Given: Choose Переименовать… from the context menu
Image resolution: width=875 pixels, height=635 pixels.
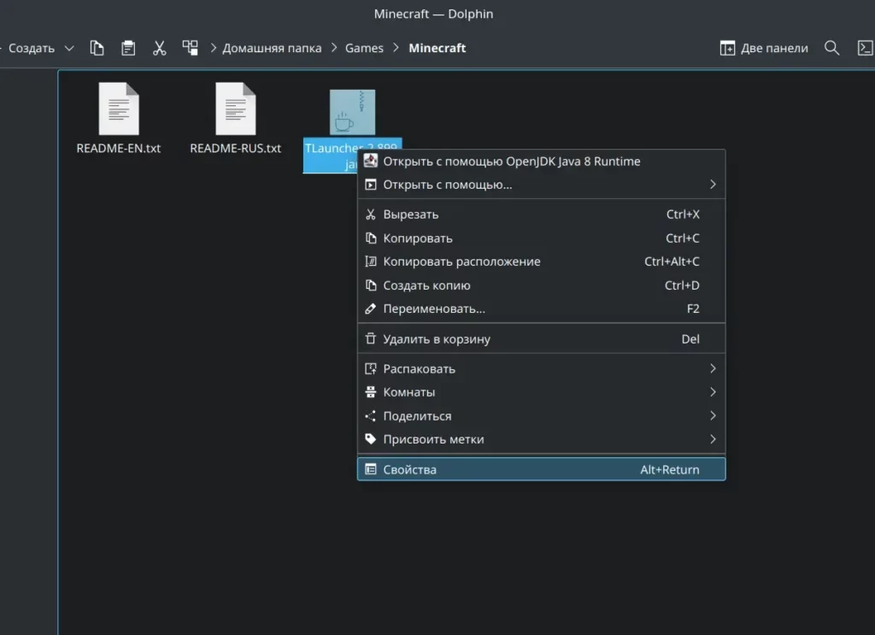Looking at the screenshot, I should tap(541, 309).
